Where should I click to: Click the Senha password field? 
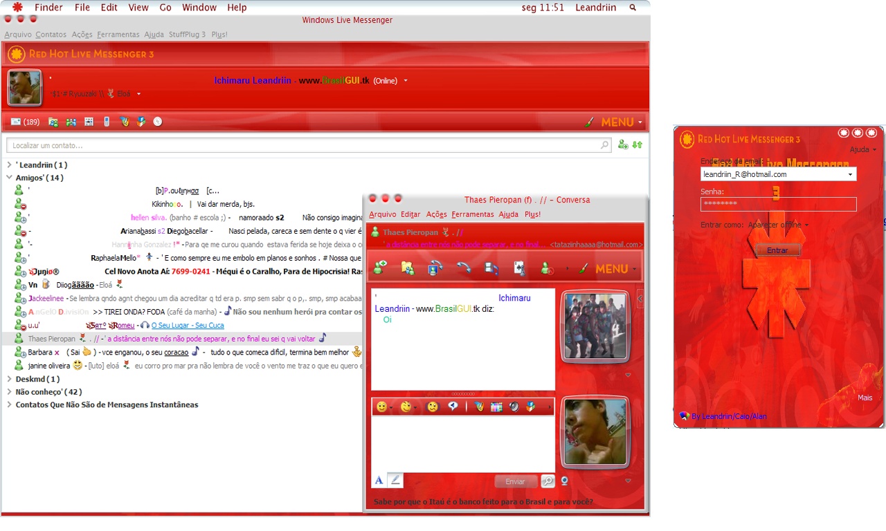pyautogui.click(x=778, y=204)
